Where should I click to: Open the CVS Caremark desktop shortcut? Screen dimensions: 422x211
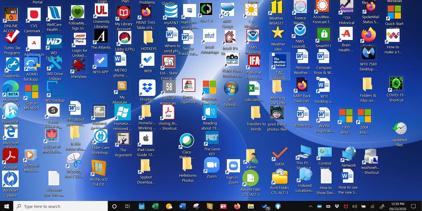pyautogui.click(x=34, y=15)
